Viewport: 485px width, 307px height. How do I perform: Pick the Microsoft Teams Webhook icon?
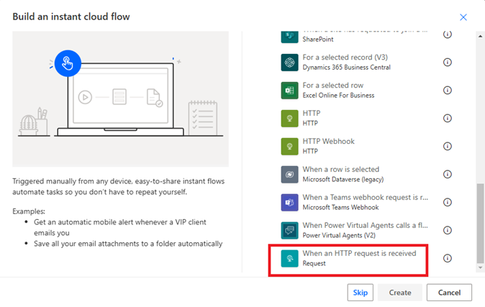(x=290, y=202)
